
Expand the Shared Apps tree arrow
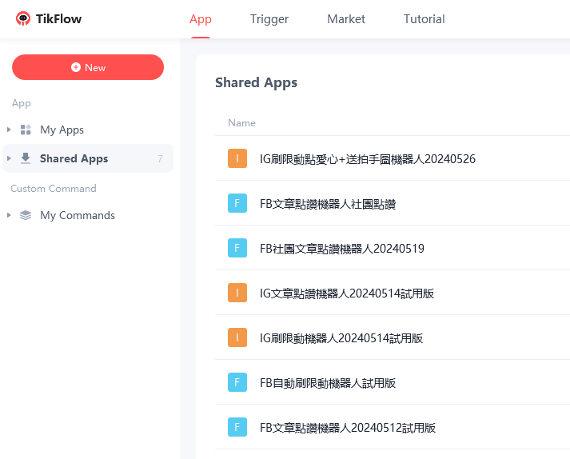click(x=9, y=158)
